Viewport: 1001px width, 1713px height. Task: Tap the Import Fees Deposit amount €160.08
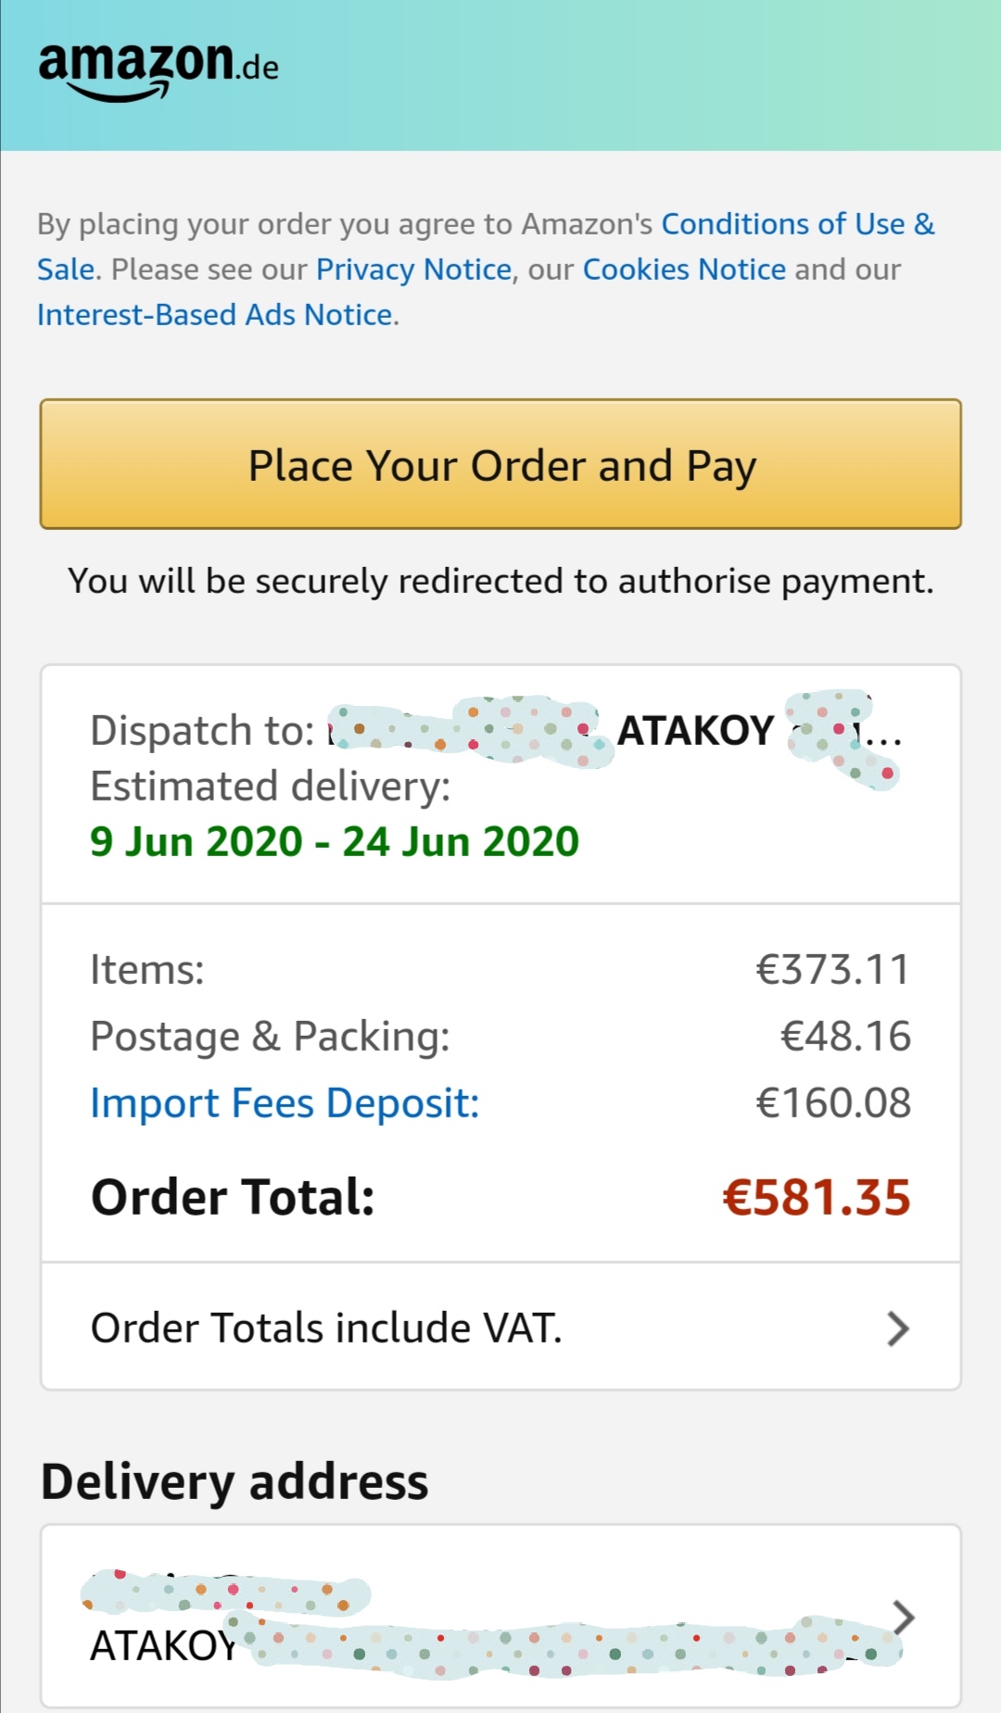[833, 1103]
